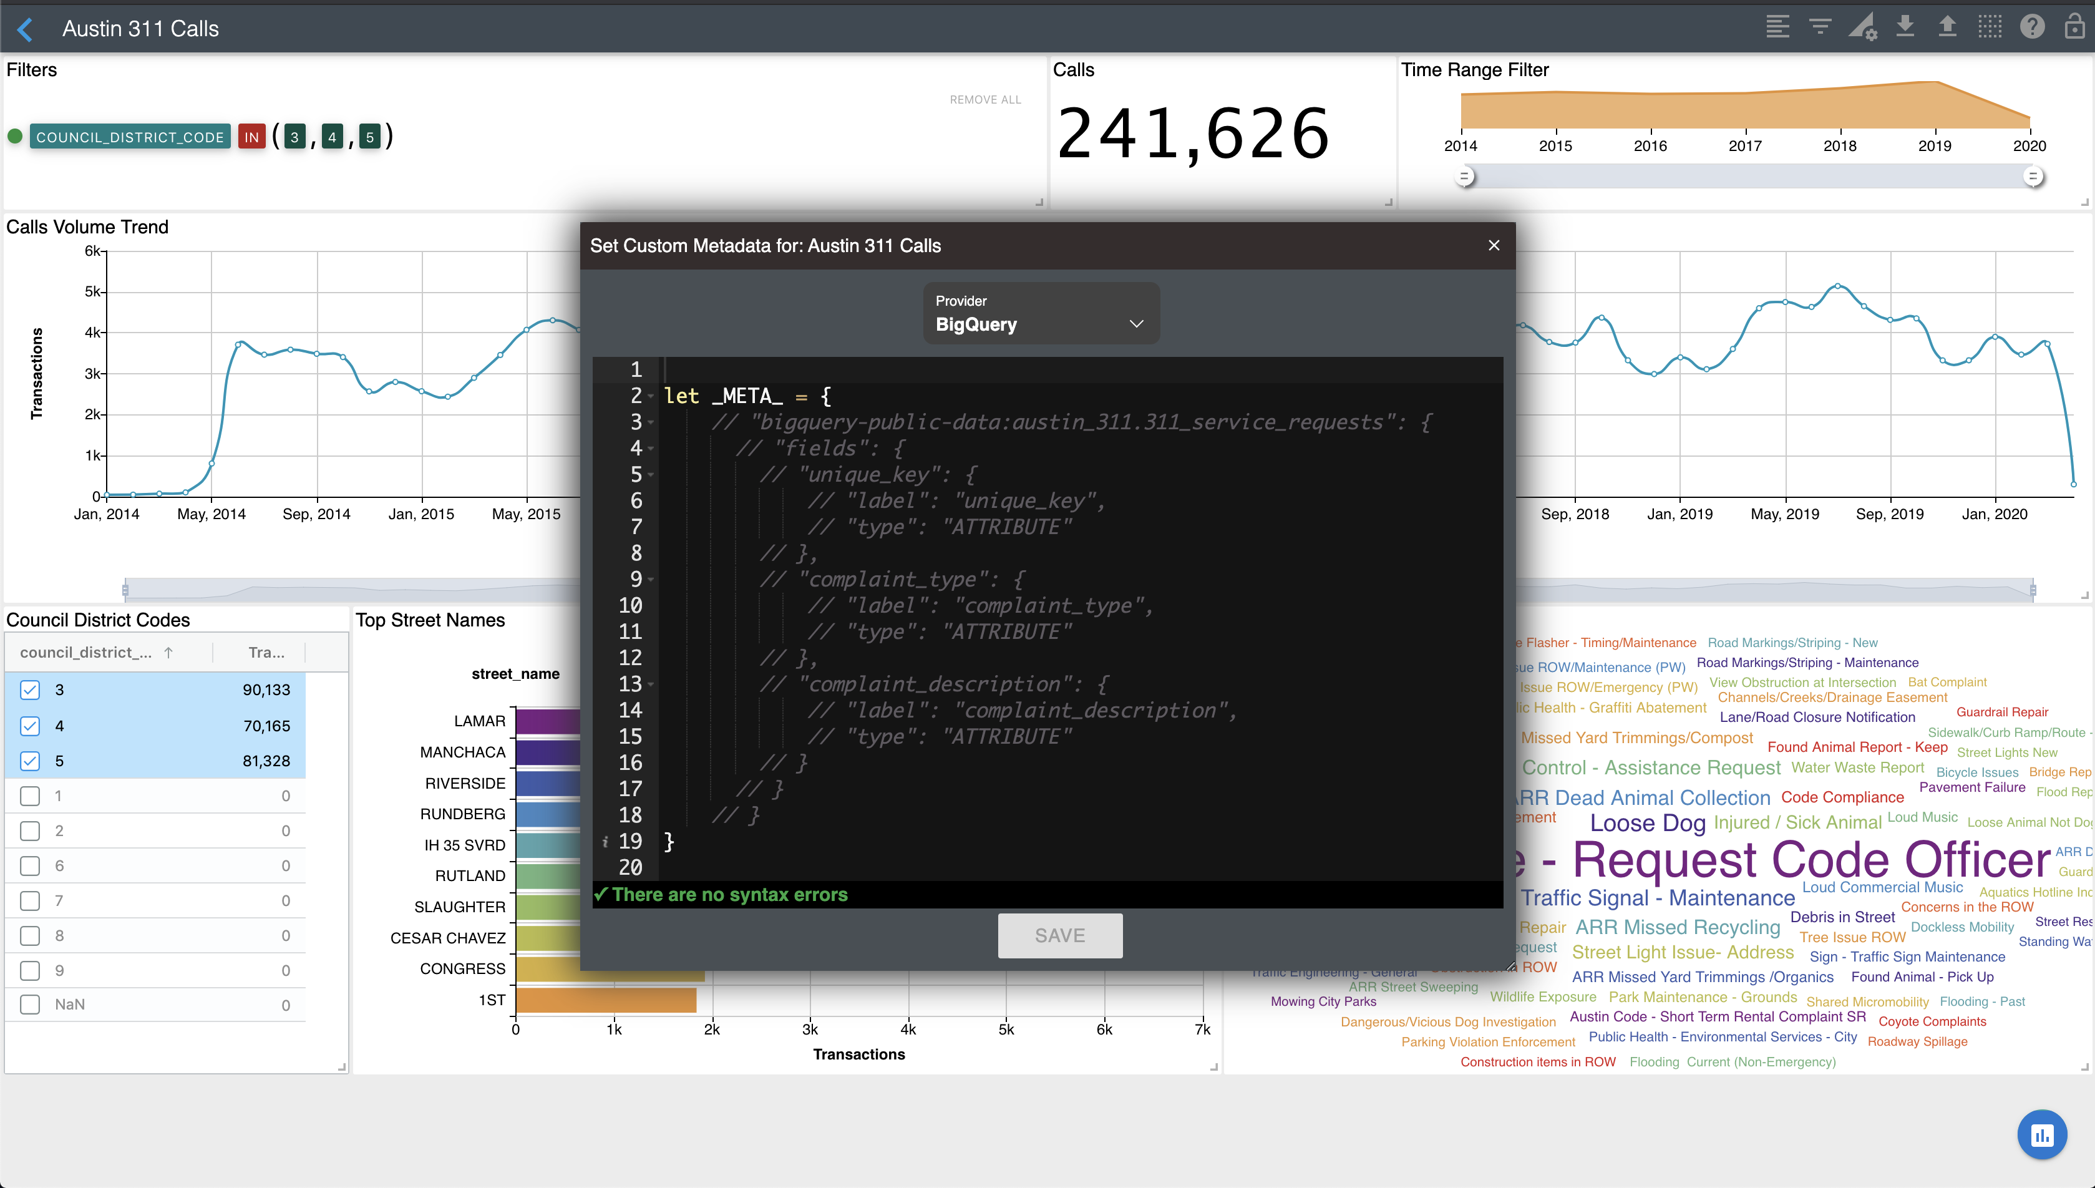Click filter value chip 3
Viewport: 2095px width, 1188px height.
tap(294, 137)
